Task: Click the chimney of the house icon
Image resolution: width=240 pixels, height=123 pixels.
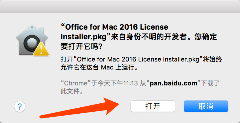Action: coord(41,30)
